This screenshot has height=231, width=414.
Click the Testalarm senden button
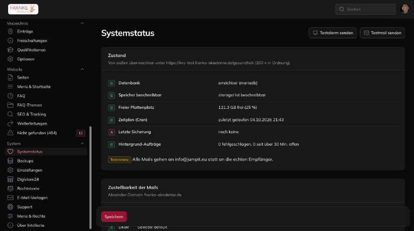tap(333, 33)
